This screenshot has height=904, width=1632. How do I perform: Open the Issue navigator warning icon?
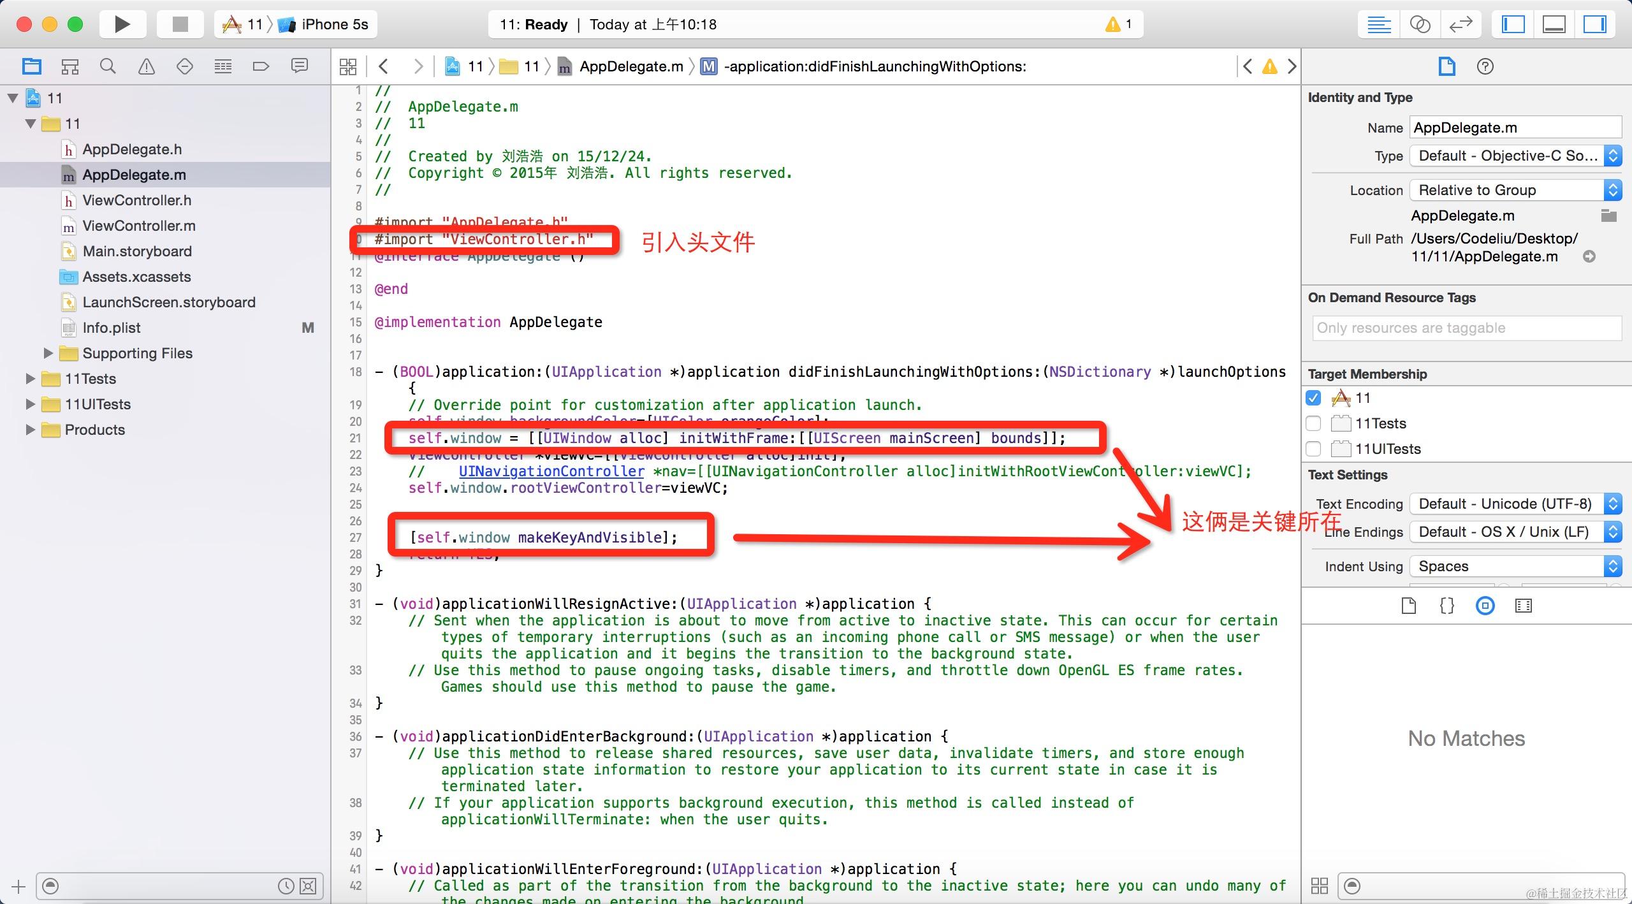(147, 66)
